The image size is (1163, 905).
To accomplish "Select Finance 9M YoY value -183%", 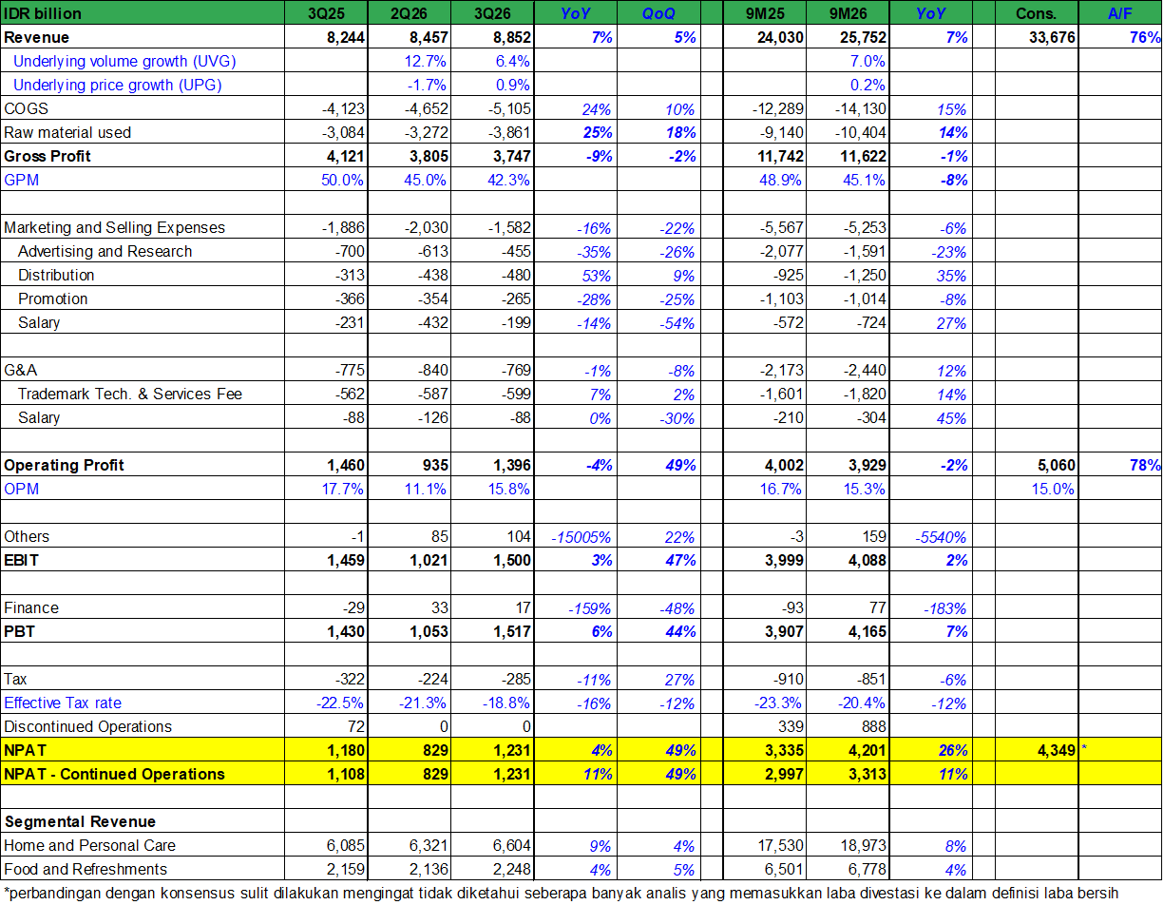I will 944,608.
